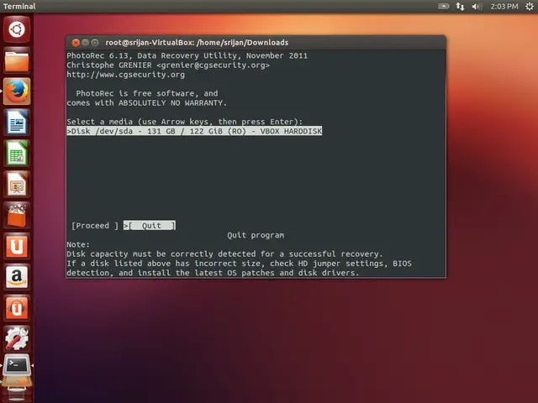Open Ubuntu One orange U icon

(x=17, y=246)
